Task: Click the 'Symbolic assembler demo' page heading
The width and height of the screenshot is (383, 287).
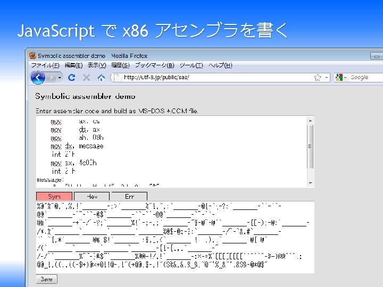Action: point(85,96)
